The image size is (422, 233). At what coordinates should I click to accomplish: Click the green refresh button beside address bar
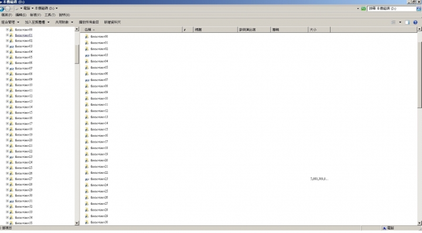point(363,9)
